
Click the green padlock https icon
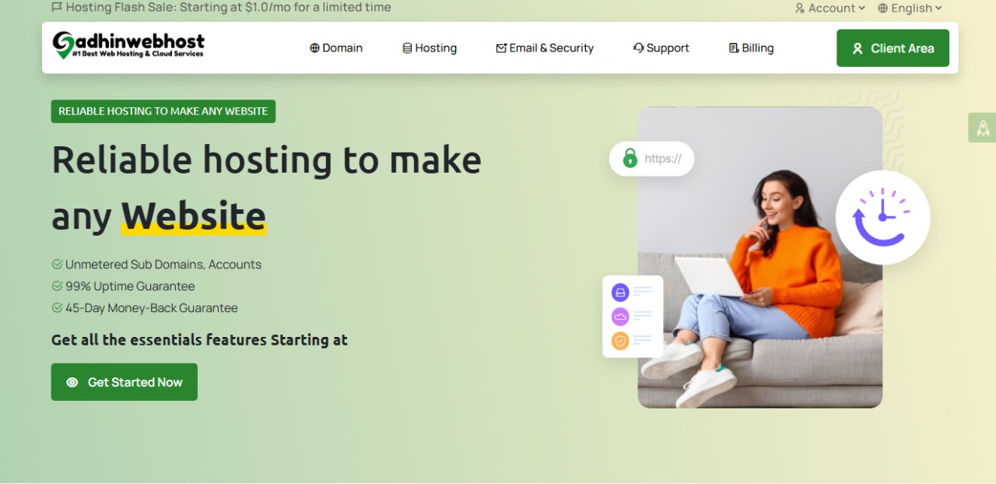pyautogui.click(x=630, y=159)
